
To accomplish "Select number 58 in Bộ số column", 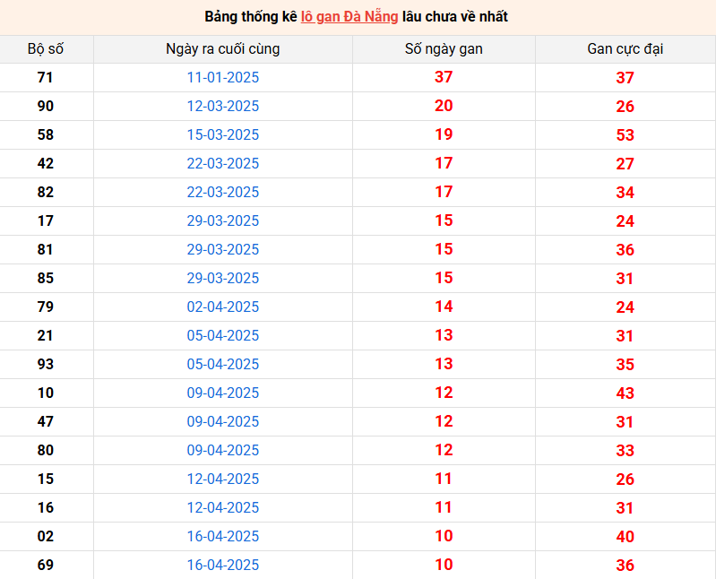I will (x=45, y=134).
